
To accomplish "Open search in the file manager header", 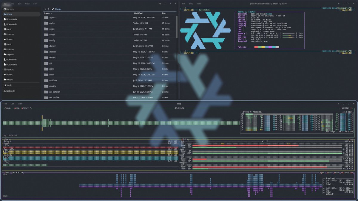I will (x=160, y=4).
